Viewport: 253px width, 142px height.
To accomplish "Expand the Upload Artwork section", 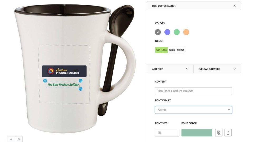I will (x=217, y=69).
